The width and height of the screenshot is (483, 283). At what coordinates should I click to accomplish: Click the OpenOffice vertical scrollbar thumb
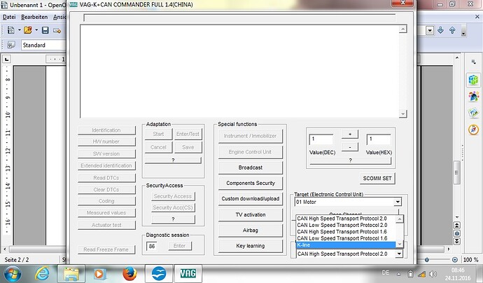point(457,172)
